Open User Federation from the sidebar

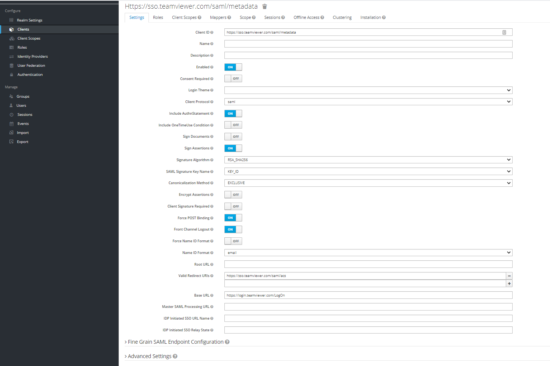tap(31, 66)
